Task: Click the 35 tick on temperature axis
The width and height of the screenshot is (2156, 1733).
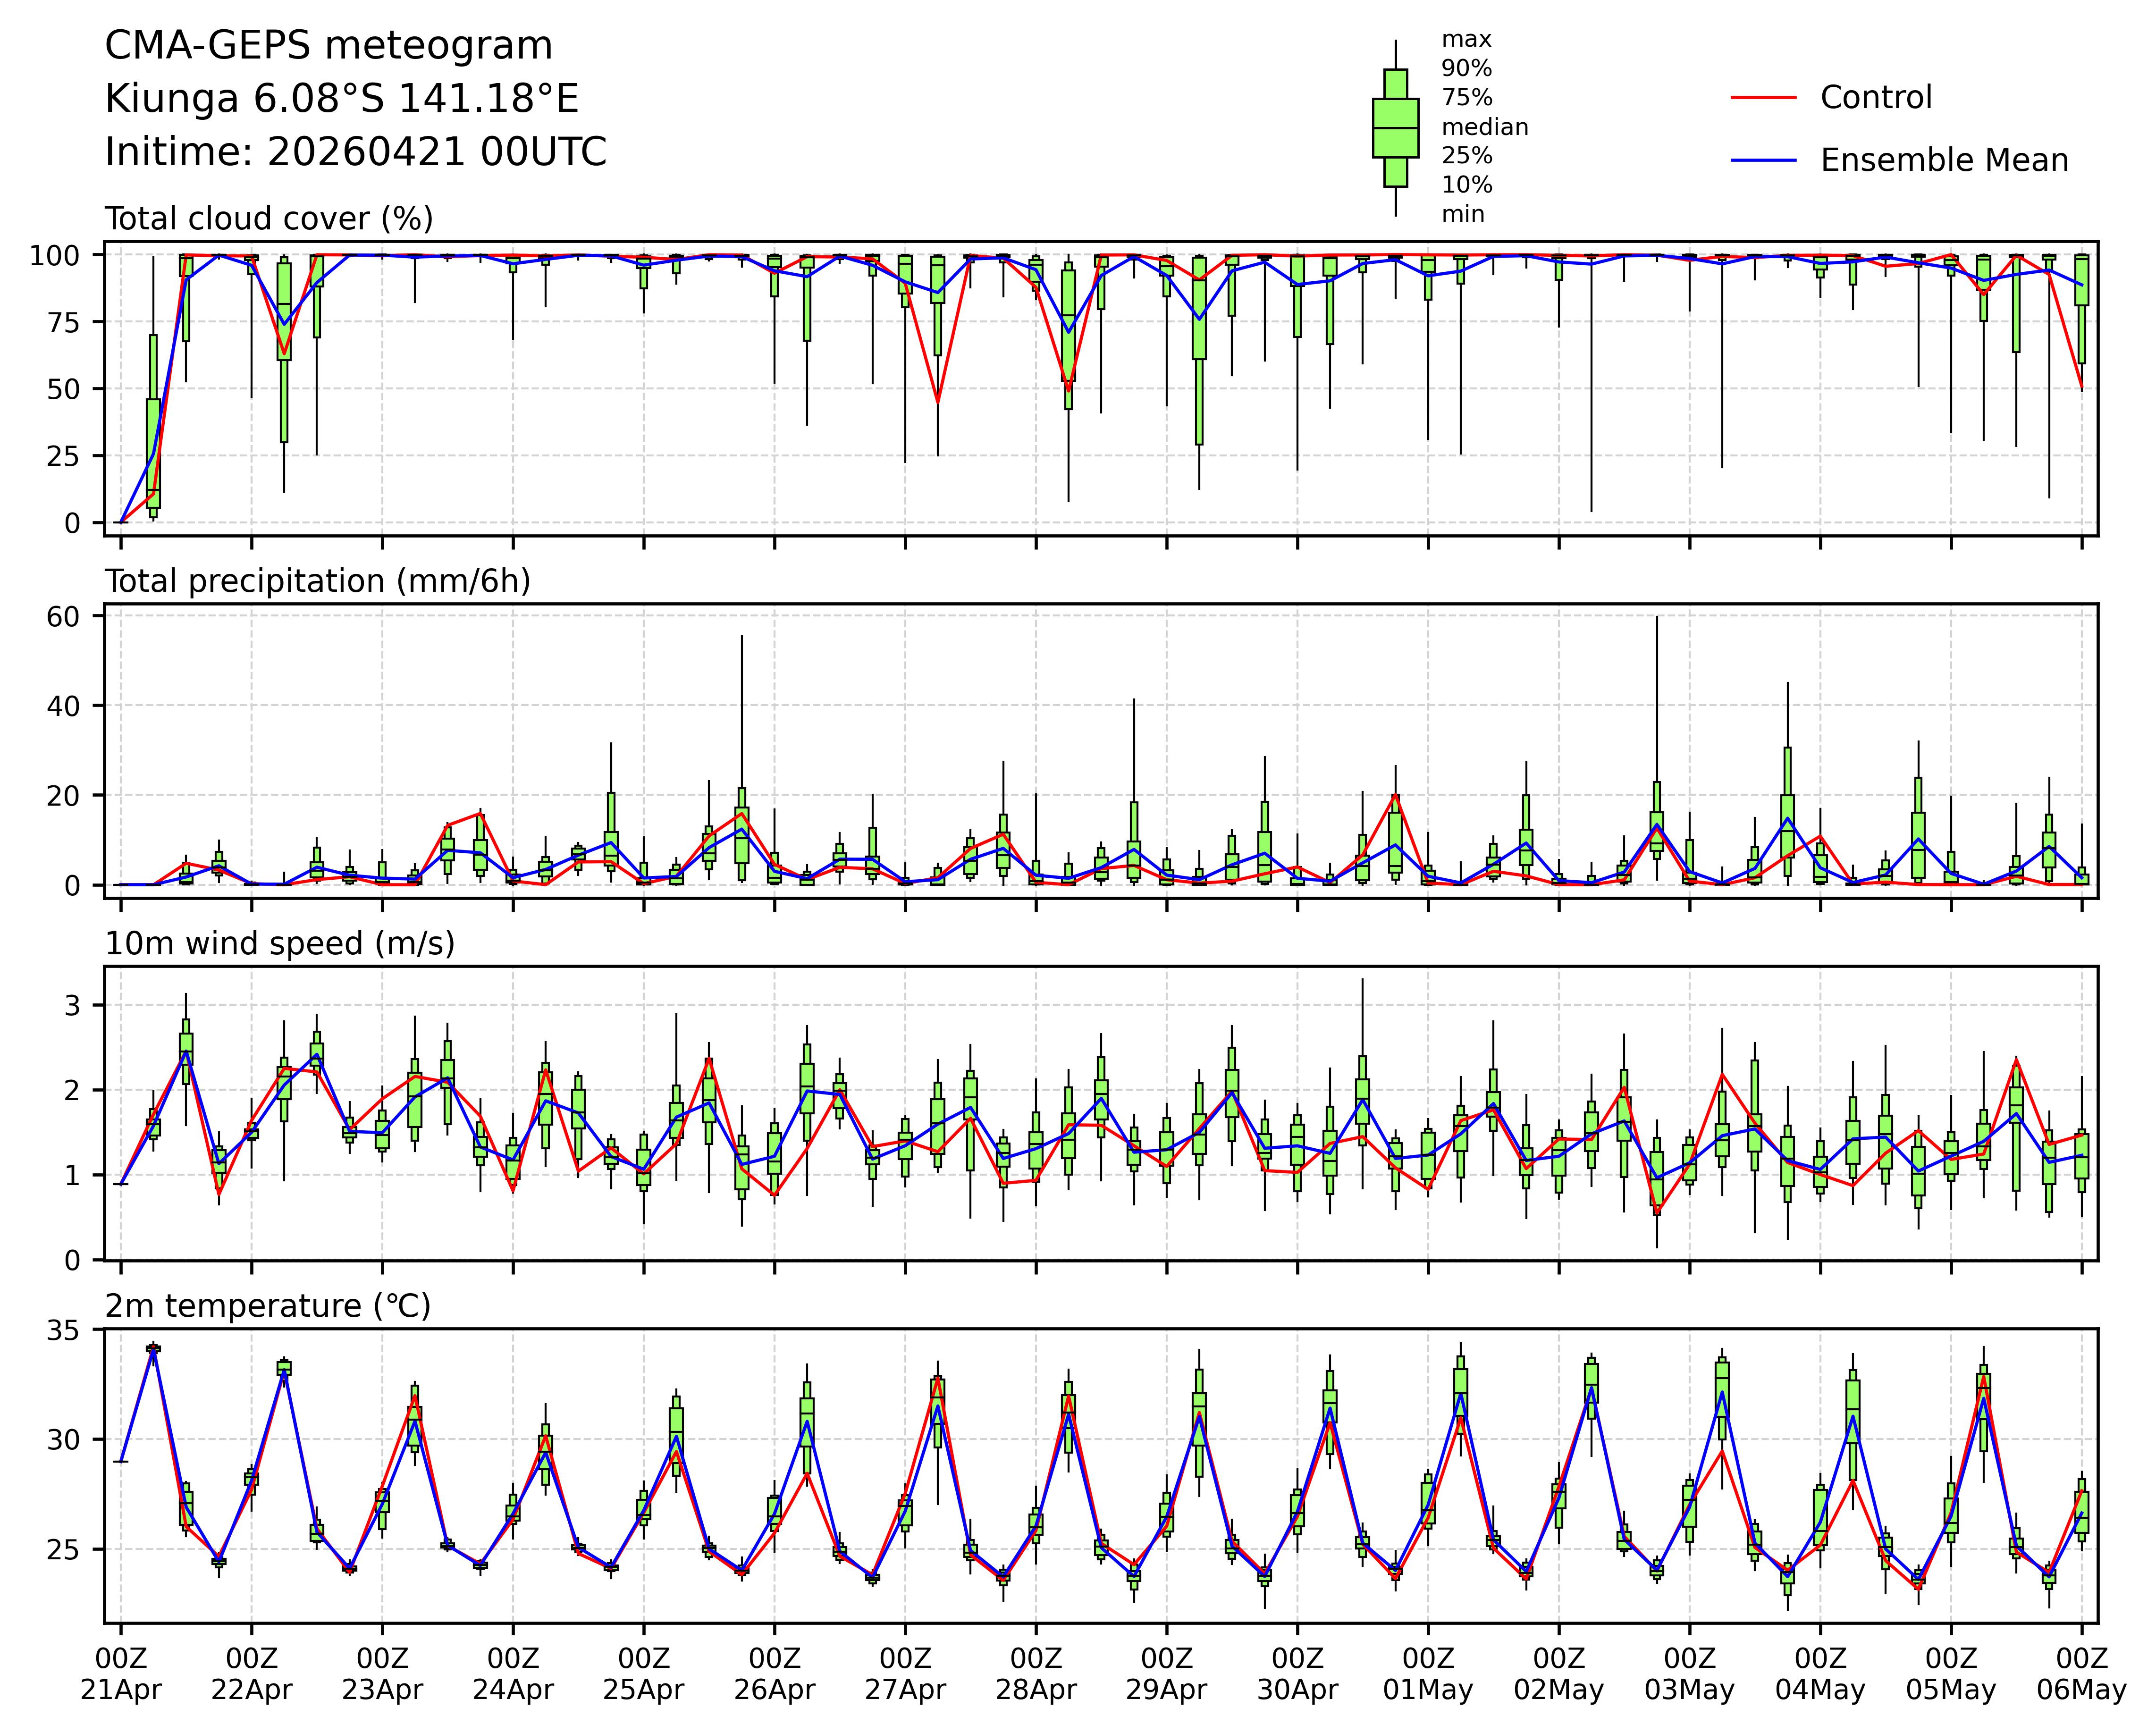Action: tap(63, 1330)
